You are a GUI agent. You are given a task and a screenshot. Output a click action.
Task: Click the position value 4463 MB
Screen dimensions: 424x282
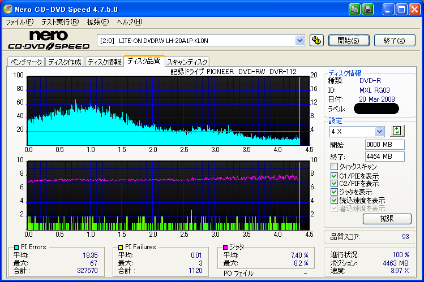pos(396,263)
